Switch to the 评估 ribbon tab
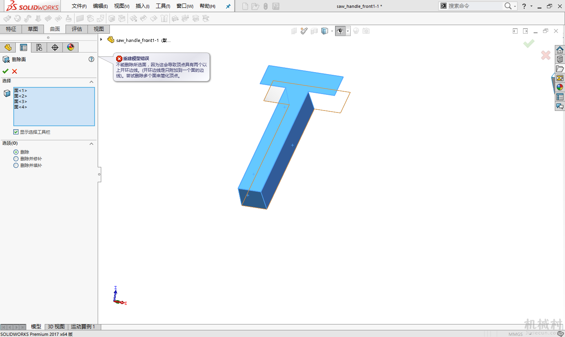Screen dimensions: 565x337 click(77, 29)
